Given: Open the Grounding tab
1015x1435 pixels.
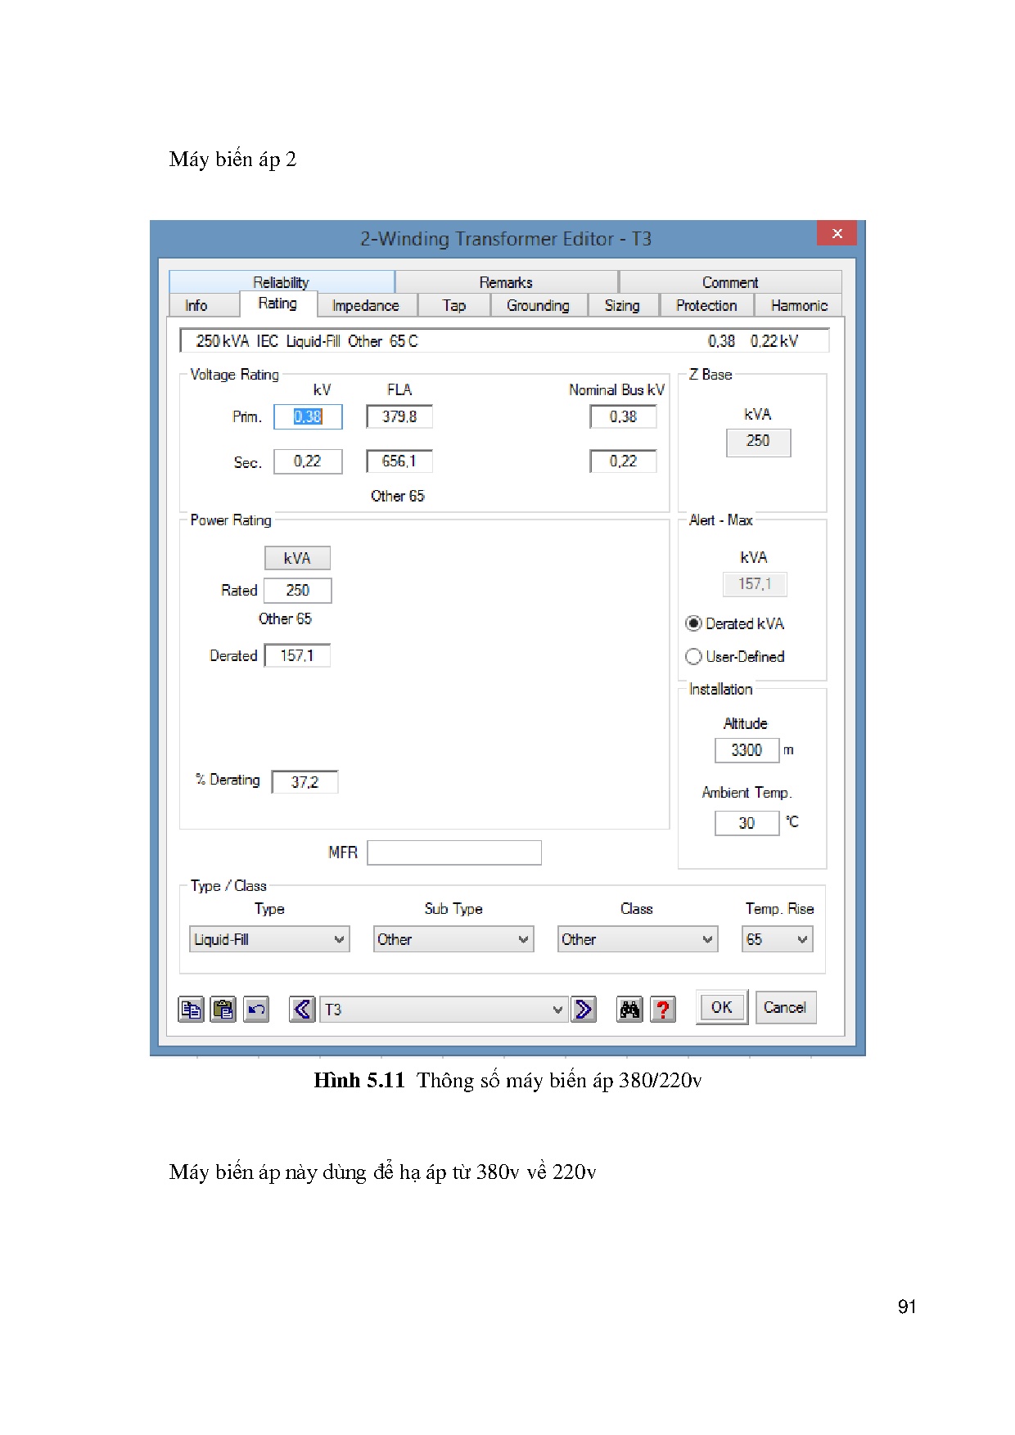Looking at the screenshot, I should click(x=538, y=305).
